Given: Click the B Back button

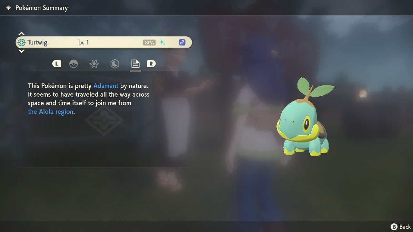Looking at the screenshot, I should [x=401, y=227].
